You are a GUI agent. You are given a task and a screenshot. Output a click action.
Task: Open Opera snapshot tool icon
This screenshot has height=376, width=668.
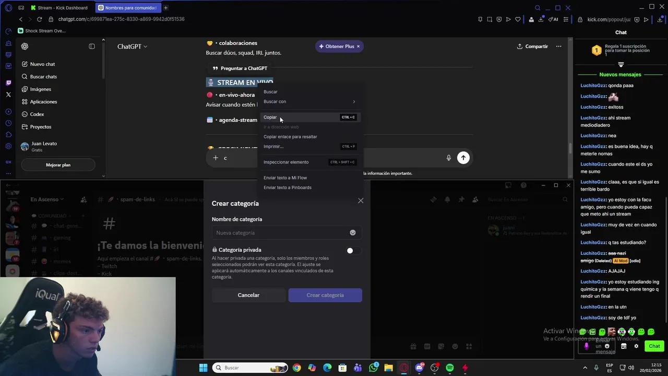point(490,19)
